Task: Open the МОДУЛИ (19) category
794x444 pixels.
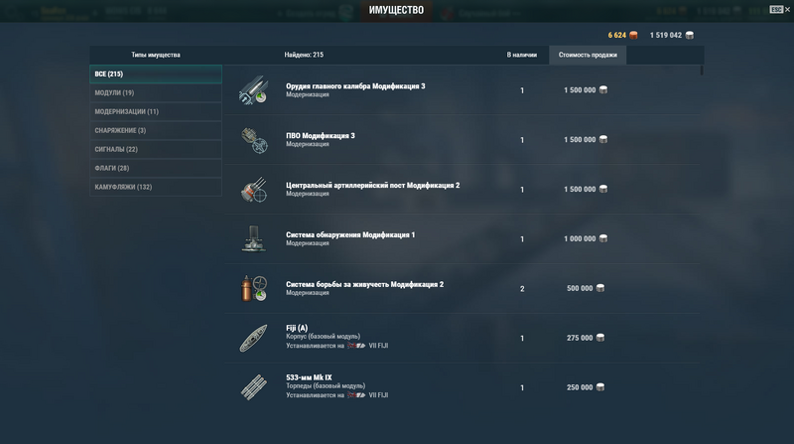Action: (x=156, y=92)
